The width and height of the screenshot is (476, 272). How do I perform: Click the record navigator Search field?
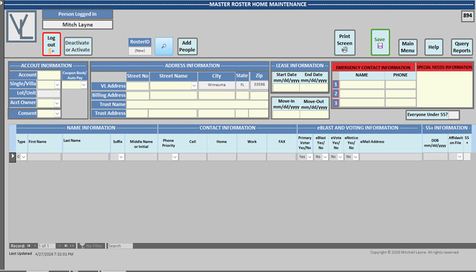[120, 246]
